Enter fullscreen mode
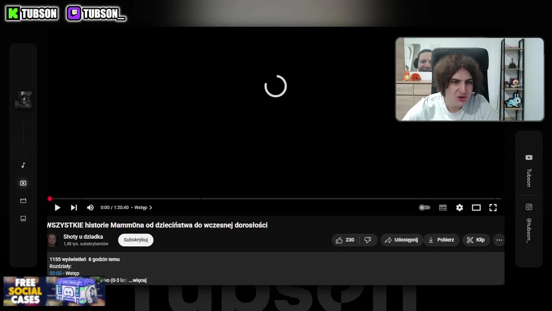 (x=493, y=208)
